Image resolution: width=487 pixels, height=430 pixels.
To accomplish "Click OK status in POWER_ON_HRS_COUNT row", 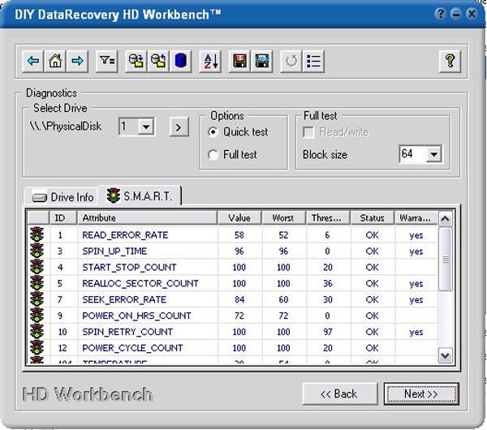I will (372, 316).
